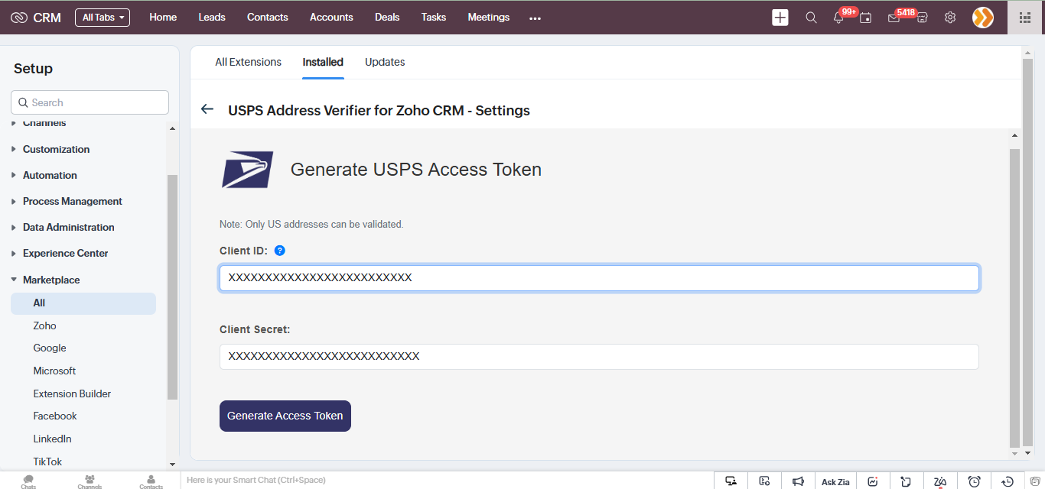Open the Zoho apps grid launcher
1045x489 pixels.
point(1026,18)
